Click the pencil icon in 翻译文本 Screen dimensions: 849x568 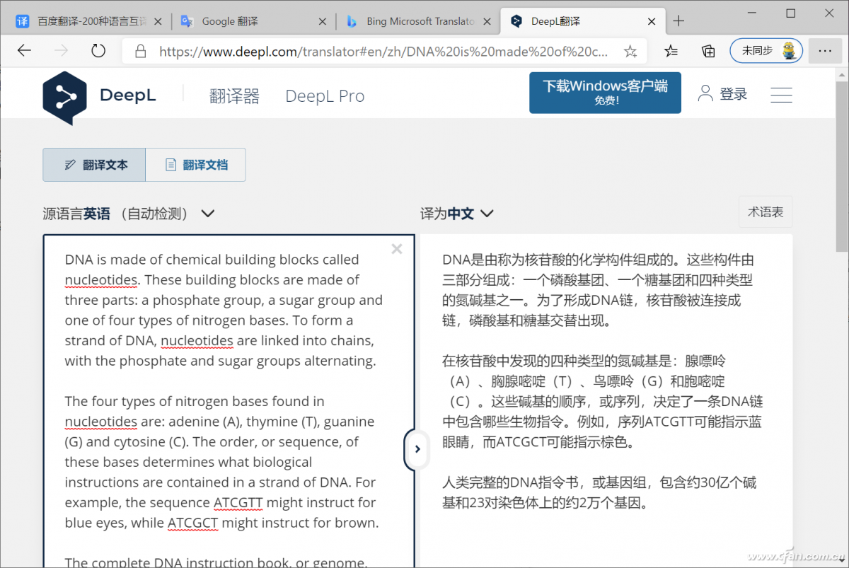(69, 165)
